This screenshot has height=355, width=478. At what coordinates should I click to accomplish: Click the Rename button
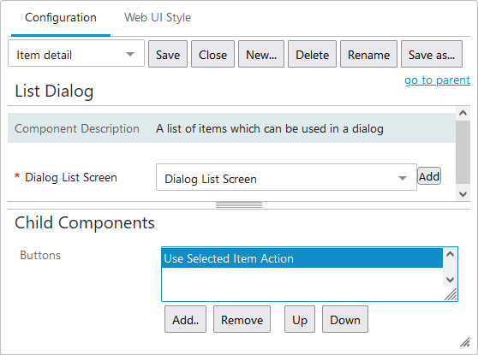point(368,54)
